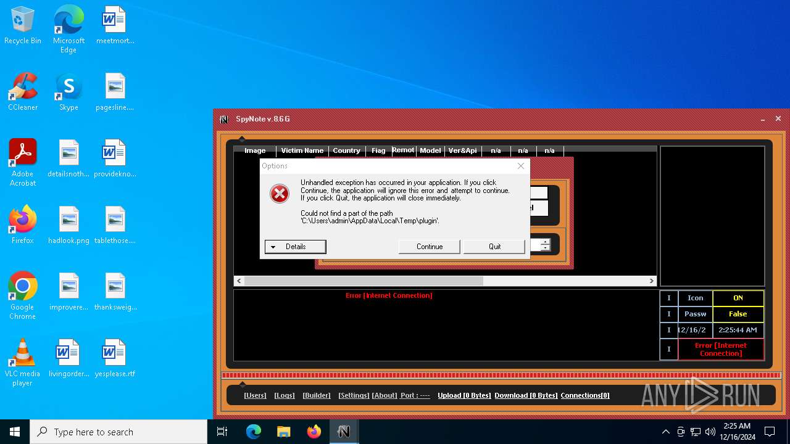Open the [Logs] link in SpyNote

(x=285, y=395)
